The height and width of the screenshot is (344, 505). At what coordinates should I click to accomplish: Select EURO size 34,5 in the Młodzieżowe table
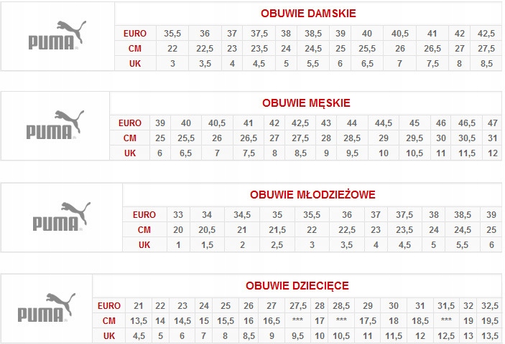click(x=242, y=214)
